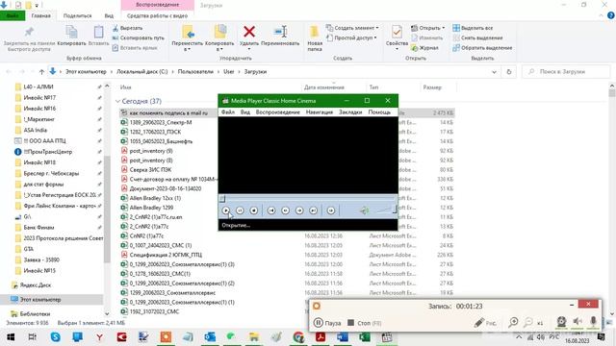The height and width of the screenshot is (346, 616).
Task: Open Закладки menu in Media Player
Action: (x=350, y=112)
